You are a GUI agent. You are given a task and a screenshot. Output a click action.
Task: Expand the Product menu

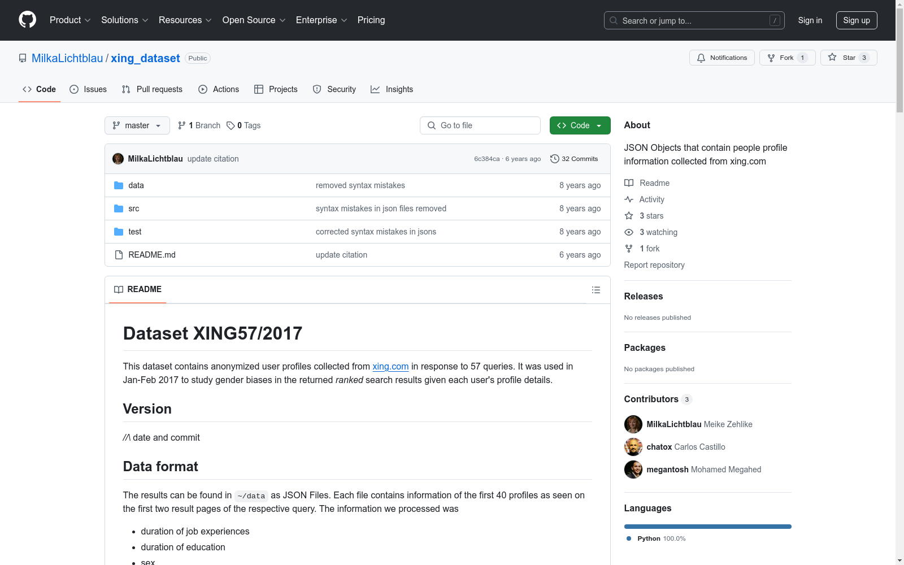coord(70,20)
